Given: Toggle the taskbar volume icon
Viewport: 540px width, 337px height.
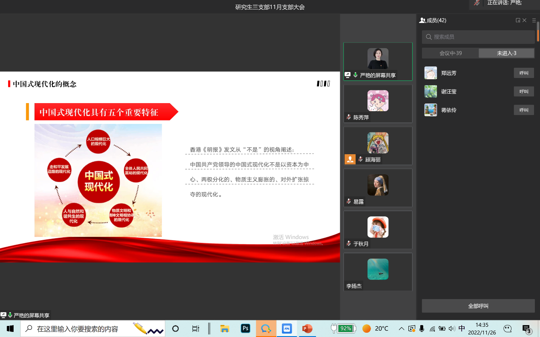Looking at the screenshot, I should [x=452, y=328].
